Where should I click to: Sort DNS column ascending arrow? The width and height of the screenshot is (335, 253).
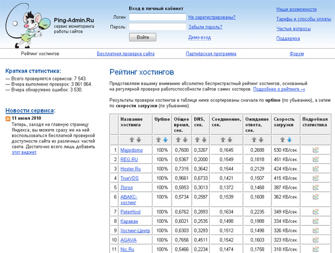(197, 140)
